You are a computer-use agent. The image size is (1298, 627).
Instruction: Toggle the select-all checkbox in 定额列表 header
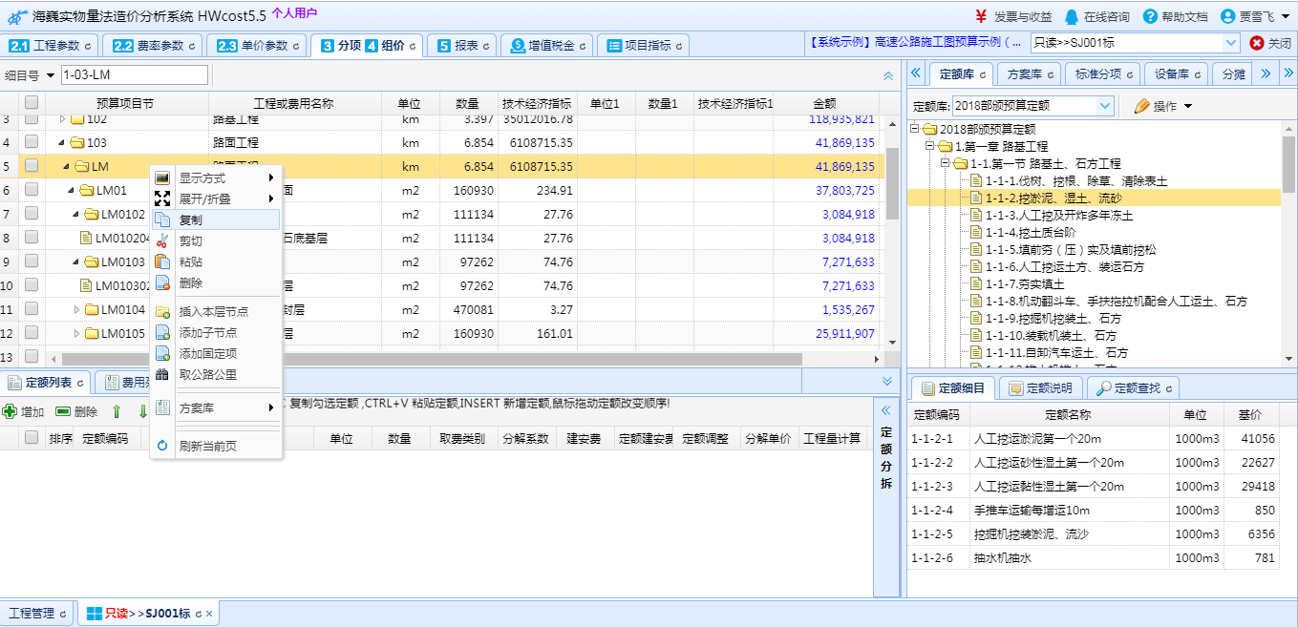tap(32, 438)
